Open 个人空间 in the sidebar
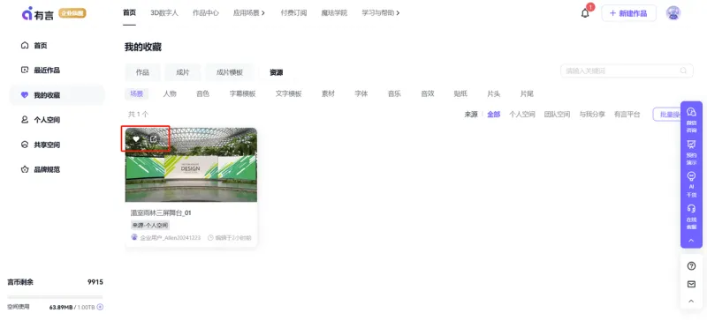This screenshot has height=320, width=707. (57, 120)
